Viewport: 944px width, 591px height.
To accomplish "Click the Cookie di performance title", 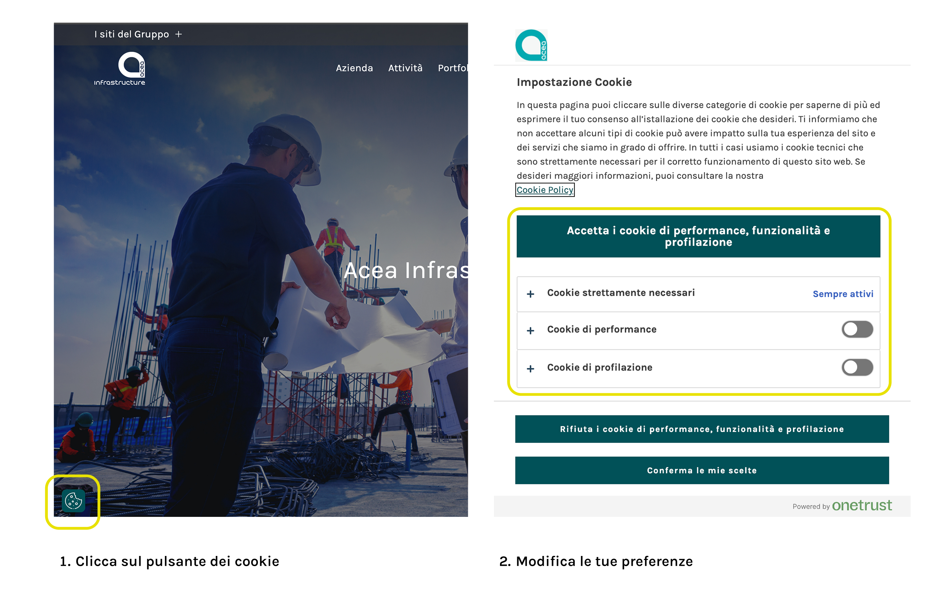I will click(x=601, y=330).
